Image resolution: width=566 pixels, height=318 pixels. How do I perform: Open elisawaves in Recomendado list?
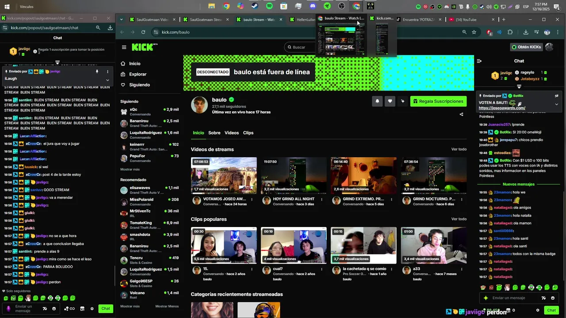[149, 190]
